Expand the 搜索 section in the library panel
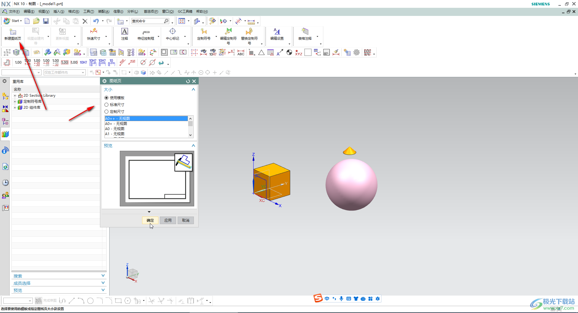 point(103,276)
